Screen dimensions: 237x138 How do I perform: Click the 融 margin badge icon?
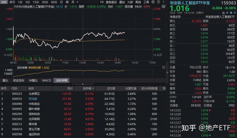pyautogui.click(x=224, y=13)
